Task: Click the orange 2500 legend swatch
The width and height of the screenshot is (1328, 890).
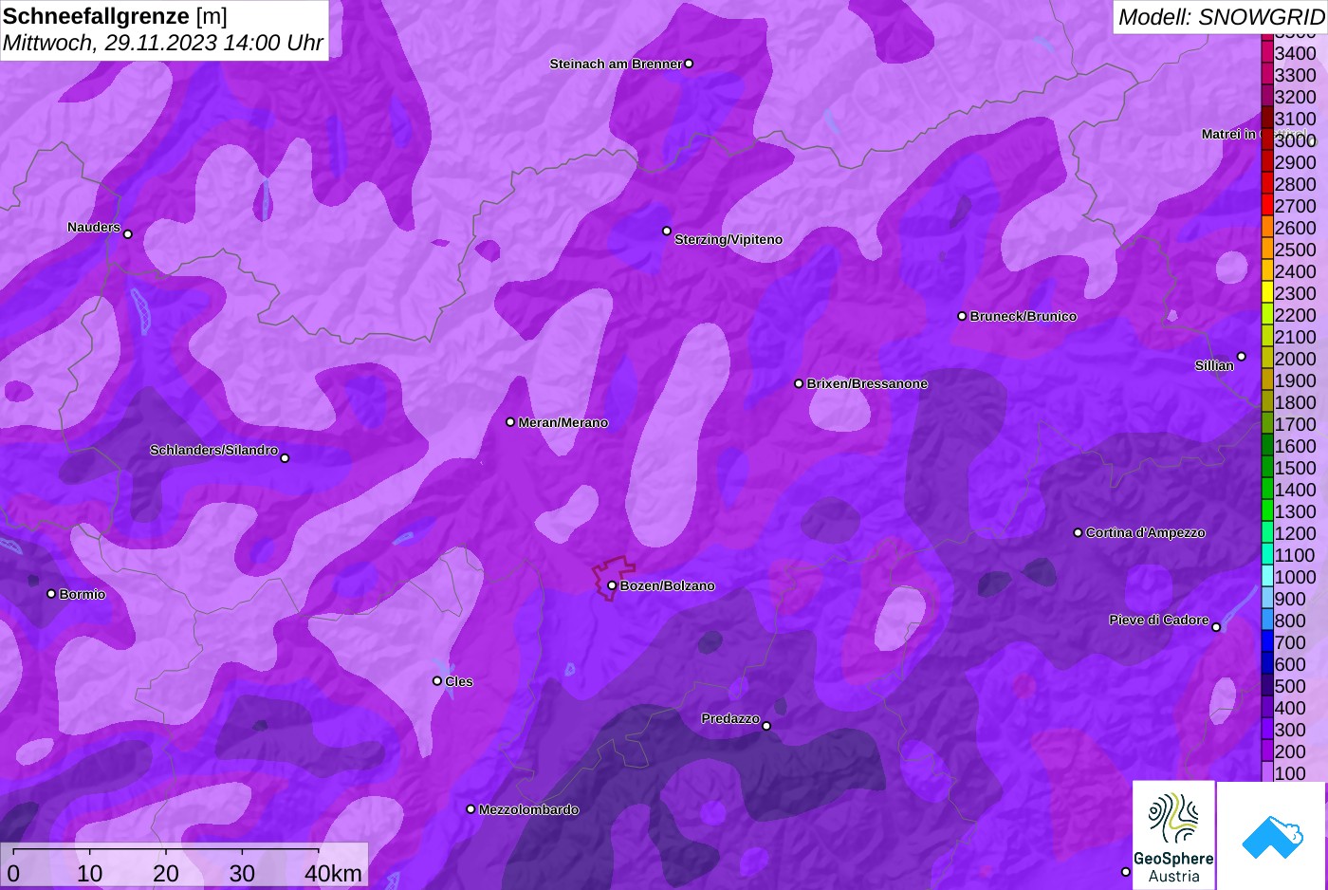Action: tap(1267, 250)
